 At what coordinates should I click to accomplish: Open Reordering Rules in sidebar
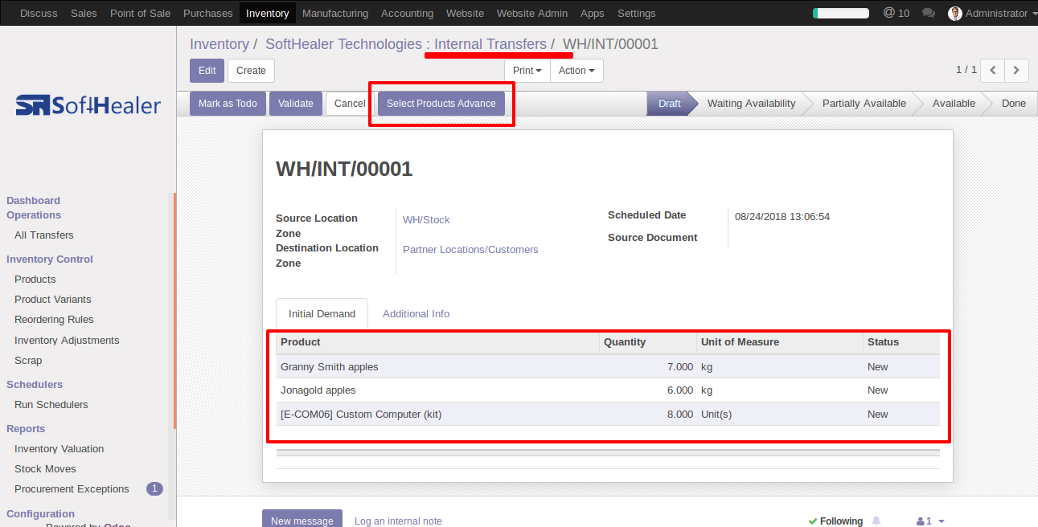tap(54, 320)
